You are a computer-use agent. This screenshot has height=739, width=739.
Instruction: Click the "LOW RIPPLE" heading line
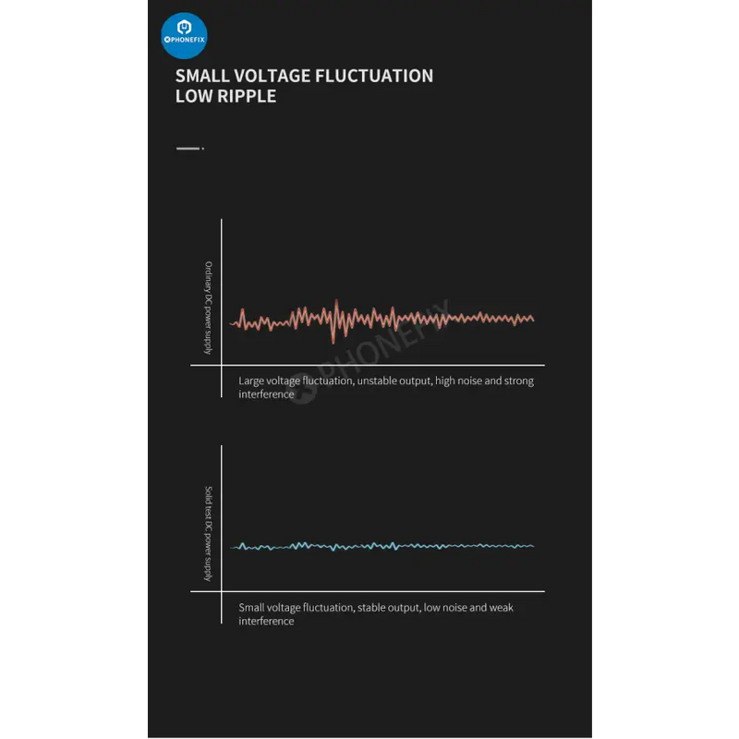click(x=225, y=96)
